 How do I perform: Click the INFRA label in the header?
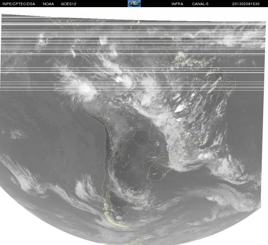177,4
